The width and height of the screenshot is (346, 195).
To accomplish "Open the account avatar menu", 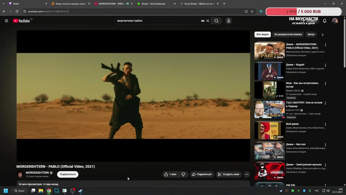I will 335,21.
